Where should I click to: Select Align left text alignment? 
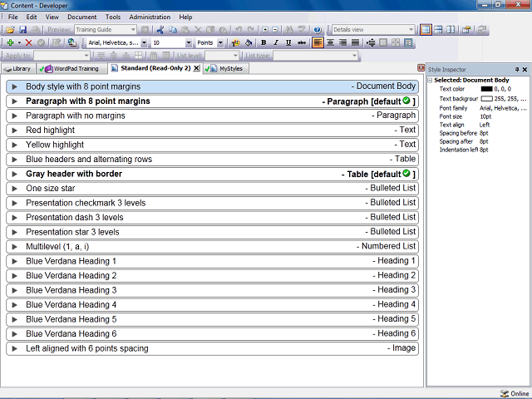[318, 42]
